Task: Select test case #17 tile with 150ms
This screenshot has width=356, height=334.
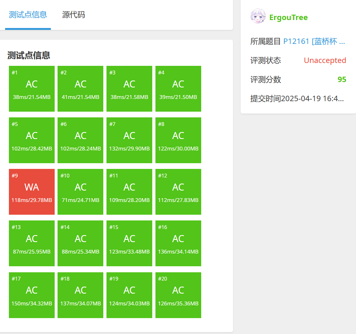Action: pyautogui.click(x=32, y=295)
